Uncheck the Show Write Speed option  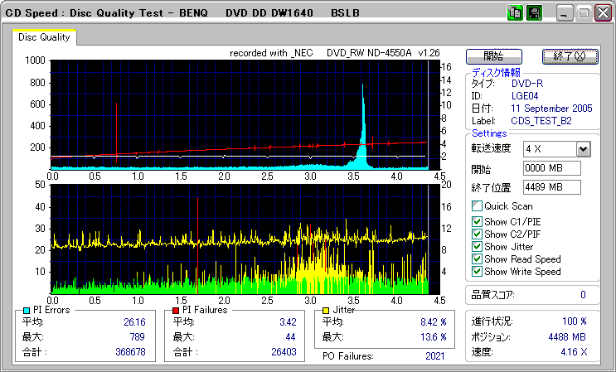[477, 272]
